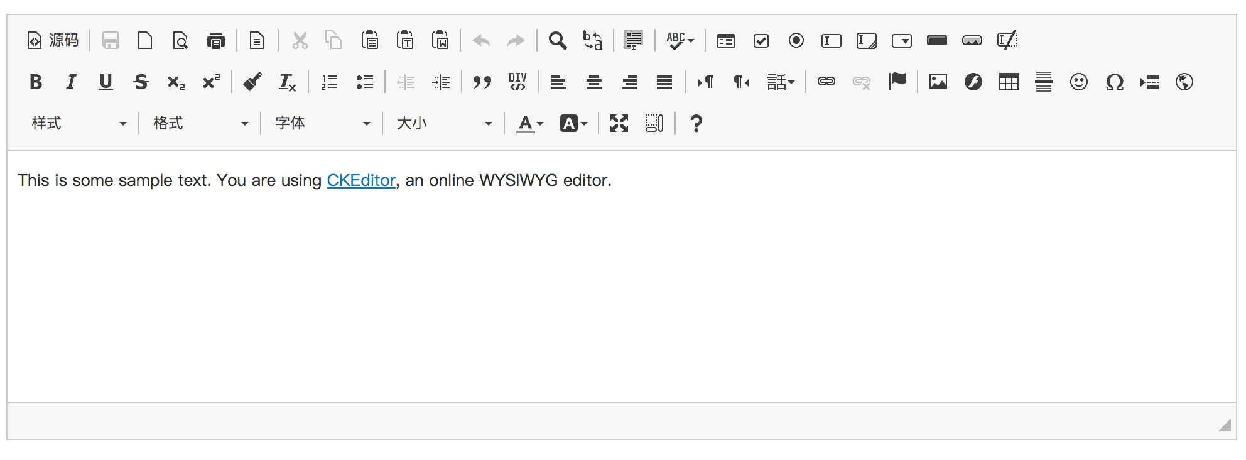The width and height of the screenshot is (1246, 460).
Task: Toggle strikethrough formatting
Action: (x=141, y=82)
